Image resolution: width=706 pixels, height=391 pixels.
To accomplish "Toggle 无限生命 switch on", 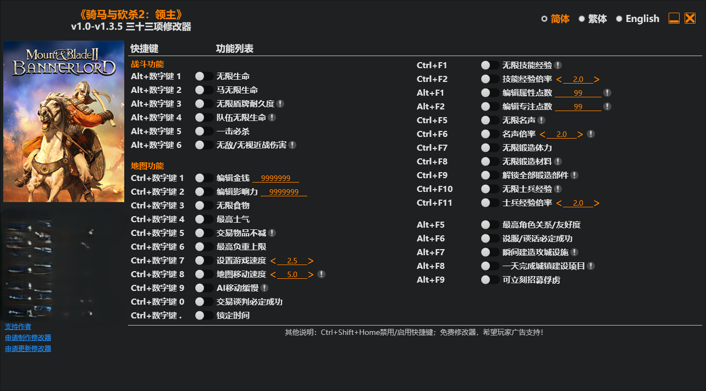I will click(204, 76).
